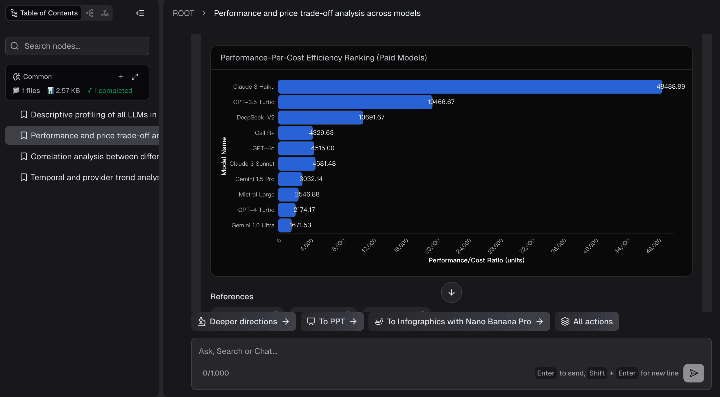720x397 pixels.
Task: Switch to the mind map view icon
Action: (89, 13)
